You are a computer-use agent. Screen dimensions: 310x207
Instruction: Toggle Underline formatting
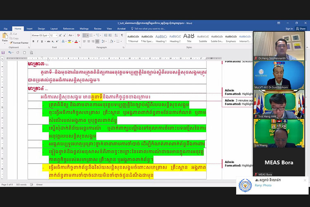tap(42, 41)
